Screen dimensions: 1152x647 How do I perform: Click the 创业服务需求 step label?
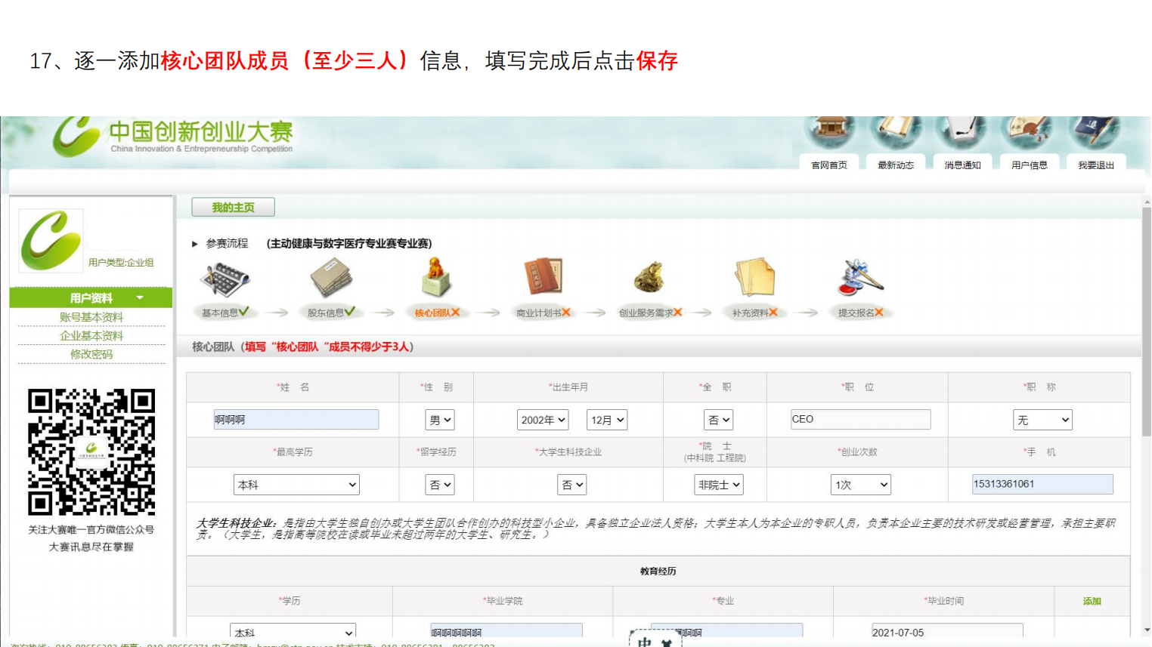coord(646,313)
